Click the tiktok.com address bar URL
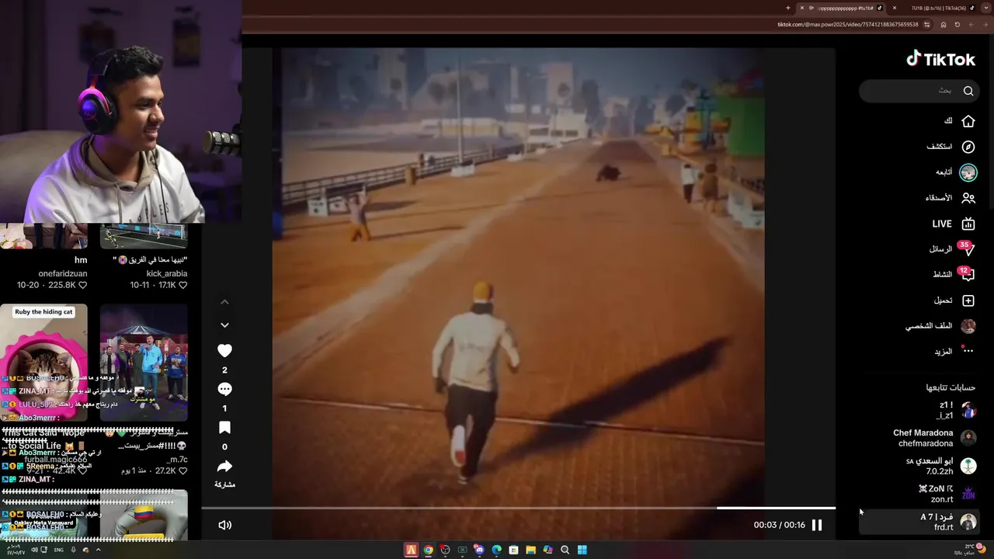The height and width of the screenshot is (559, 994). tap(848, 24)
